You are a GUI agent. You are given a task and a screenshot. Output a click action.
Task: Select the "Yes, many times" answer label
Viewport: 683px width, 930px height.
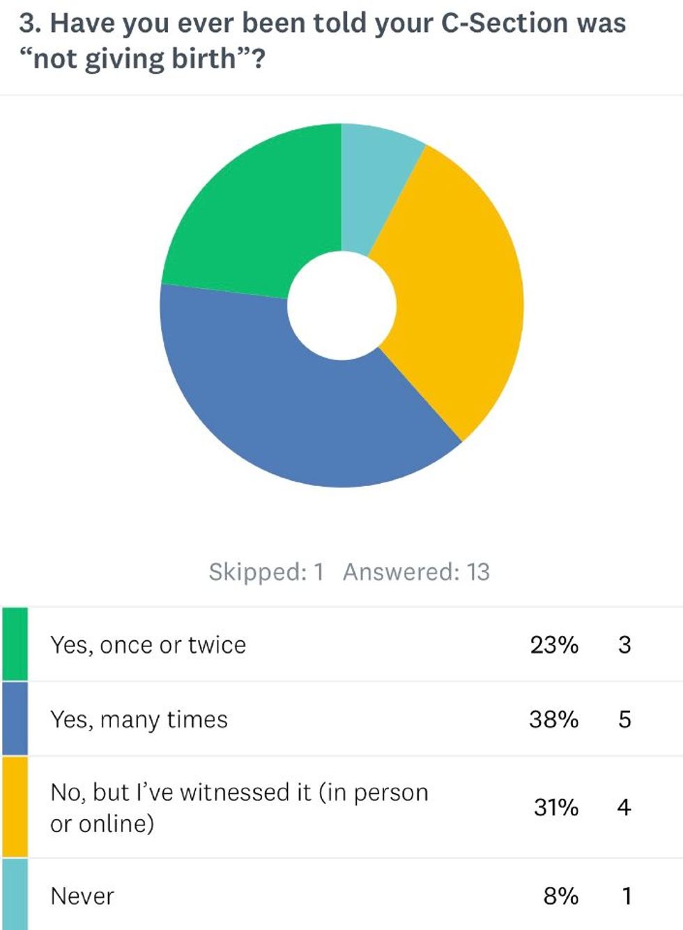click(x=139, y=719)
